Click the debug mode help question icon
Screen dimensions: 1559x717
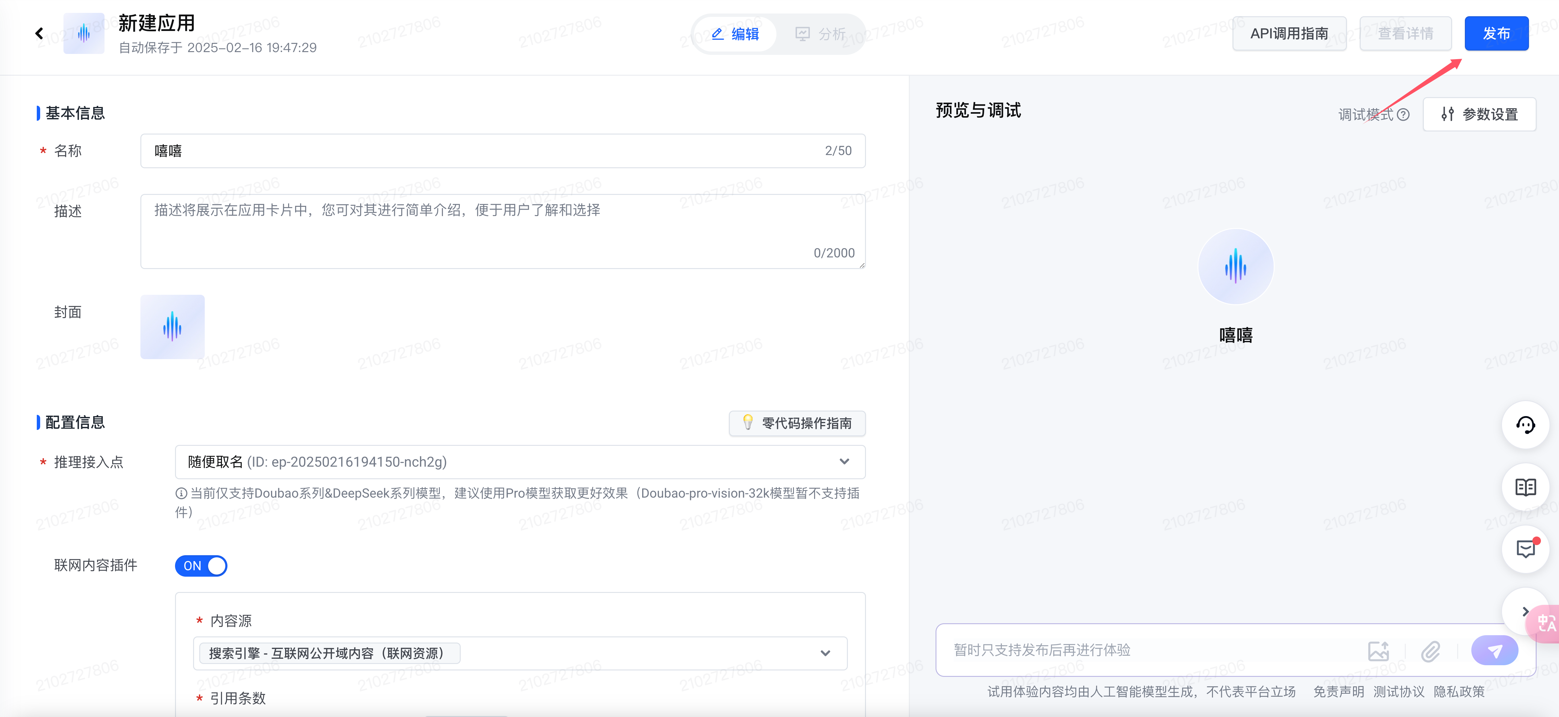tap(1404, 114)
